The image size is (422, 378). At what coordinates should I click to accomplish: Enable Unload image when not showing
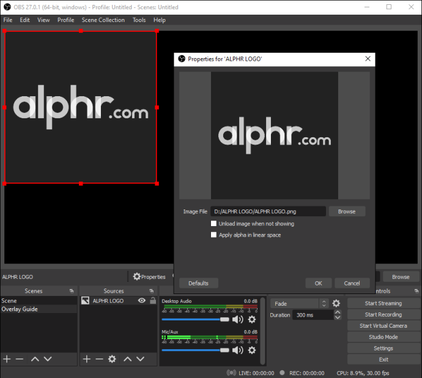[x=213, y=224]
